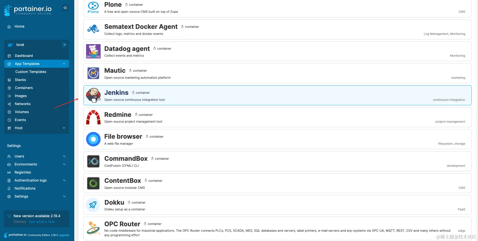Click the Portainer.io logo in the sidebar header
The width and height of the screenshot is (478, 241).
click(x=28, y=10)
